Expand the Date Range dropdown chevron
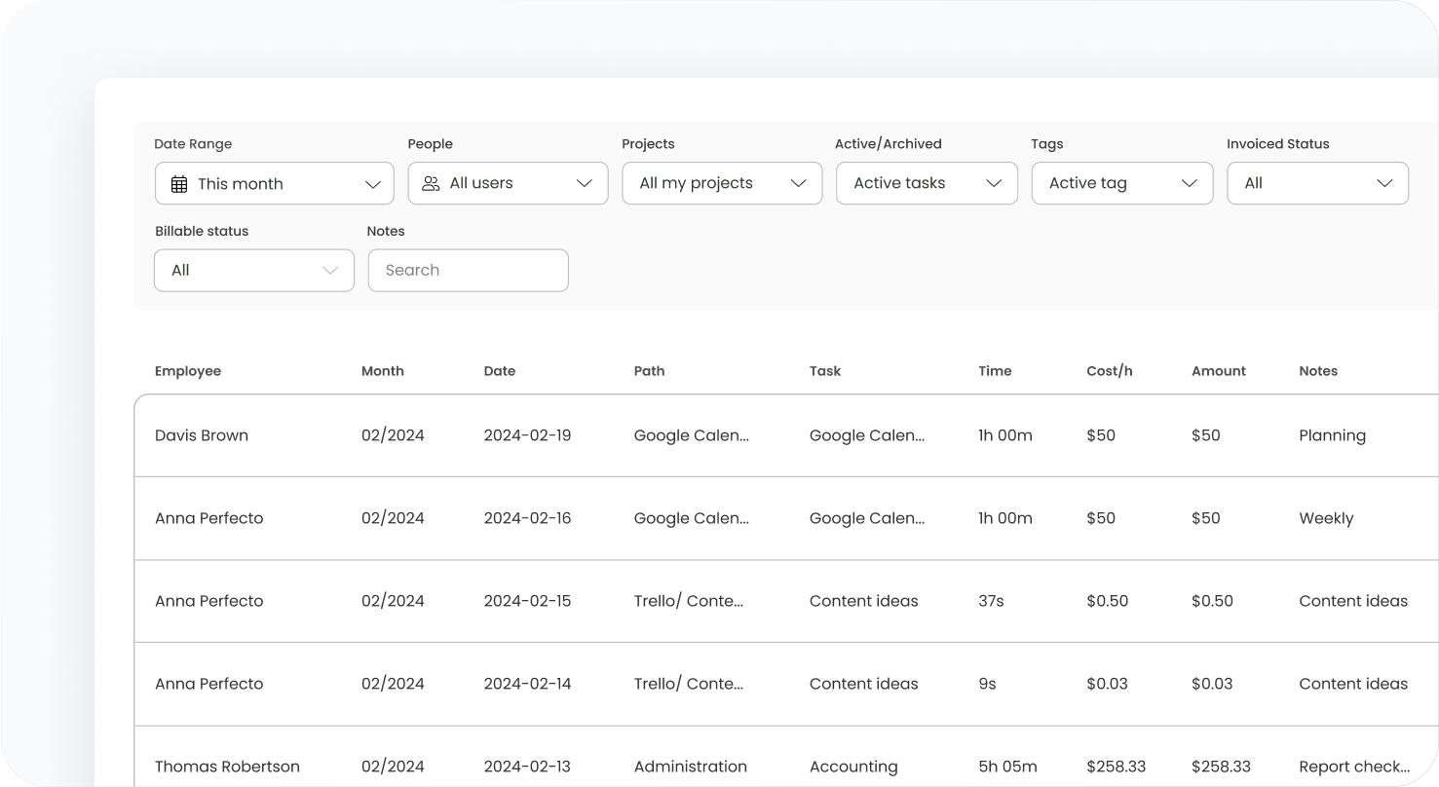 point(372,184)
